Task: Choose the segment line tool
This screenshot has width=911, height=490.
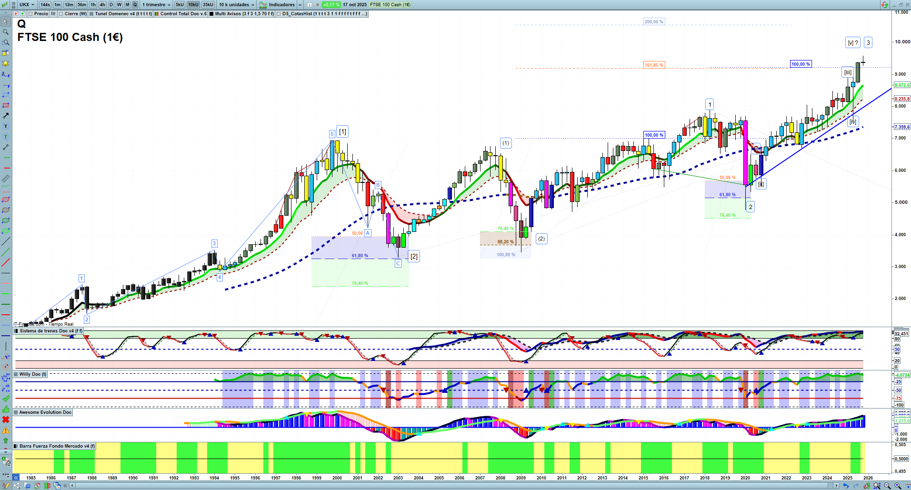Action: (6, 147)
